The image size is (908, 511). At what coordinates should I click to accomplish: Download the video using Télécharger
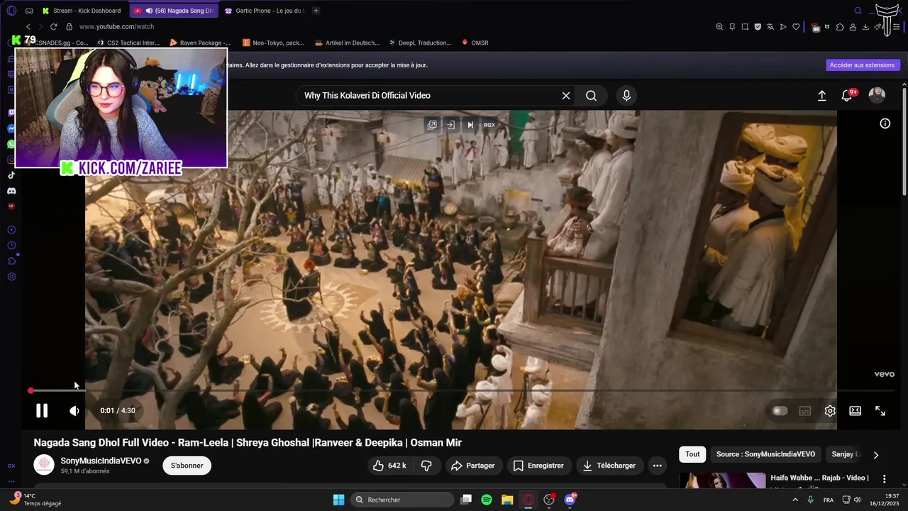(x=609, y=466)
